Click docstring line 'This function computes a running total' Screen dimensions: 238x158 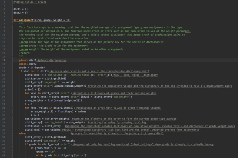pos(101,27)
